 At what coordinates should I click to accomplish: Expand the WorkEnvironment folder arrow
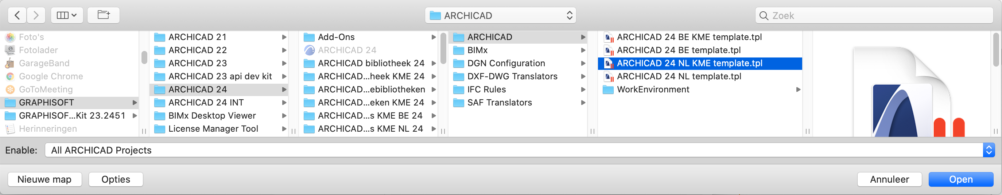[798, 90]
